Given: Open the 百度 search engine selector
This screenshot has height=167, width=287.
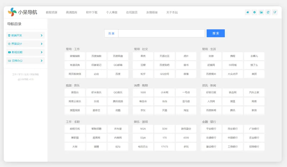Looking at the screenshot, I should [x=111, y=33].
